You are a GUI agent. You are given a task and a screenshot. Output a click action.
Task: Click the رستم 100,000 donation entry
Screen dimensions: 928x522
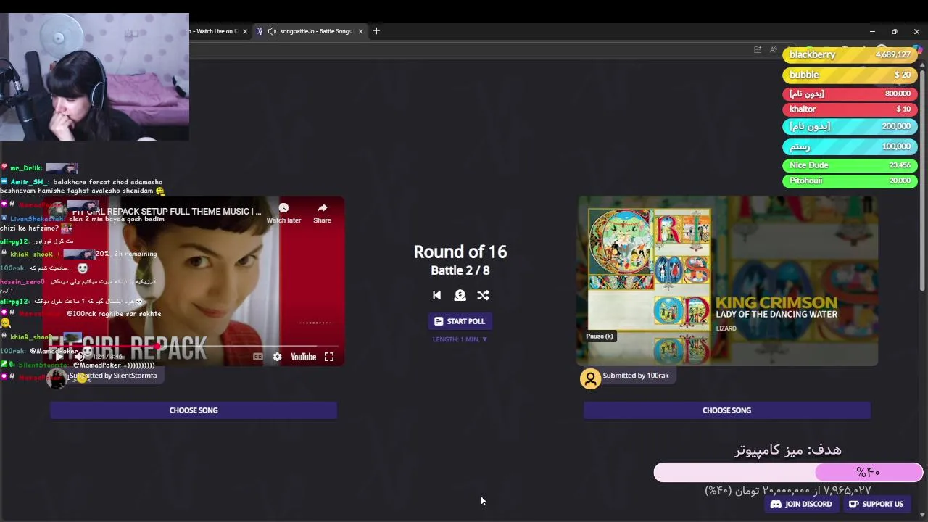(848, 146)
